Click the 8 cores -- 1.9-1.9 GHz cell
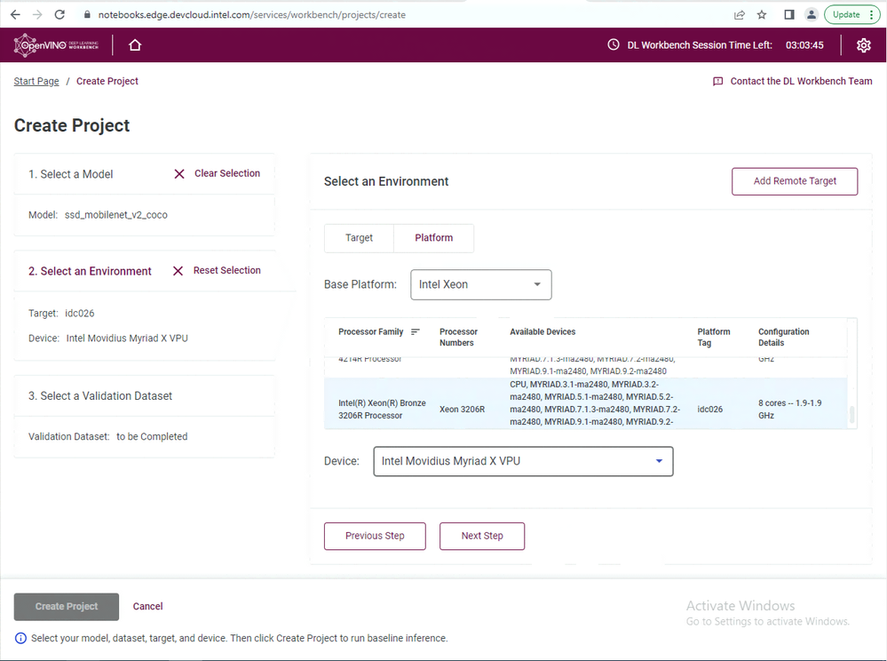Screen dimensions: 887x661 coord(789,410)
